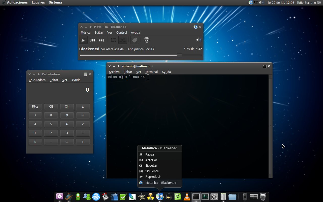
Task: Click the music disc player icon in the dock
Action: click(x=160, y=196)
